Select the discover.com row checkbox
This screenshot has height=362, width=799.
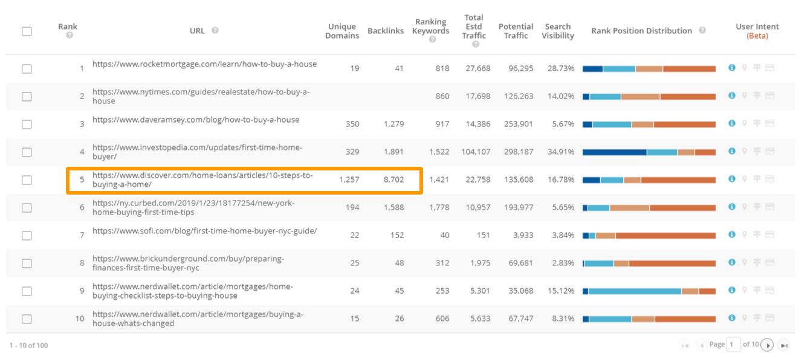pos(27,180)
